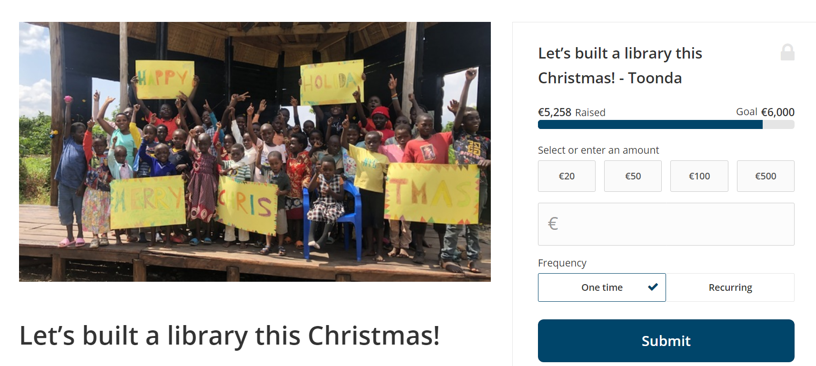The width and height of the screenshot is (816, 366).
Task: Select the One time frequency option
Action: [x=601, y=287]
